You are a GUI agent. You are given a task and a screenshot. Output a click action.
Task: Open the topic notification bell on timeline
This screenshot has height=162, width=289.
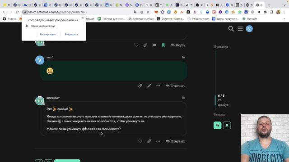[227, 126]
